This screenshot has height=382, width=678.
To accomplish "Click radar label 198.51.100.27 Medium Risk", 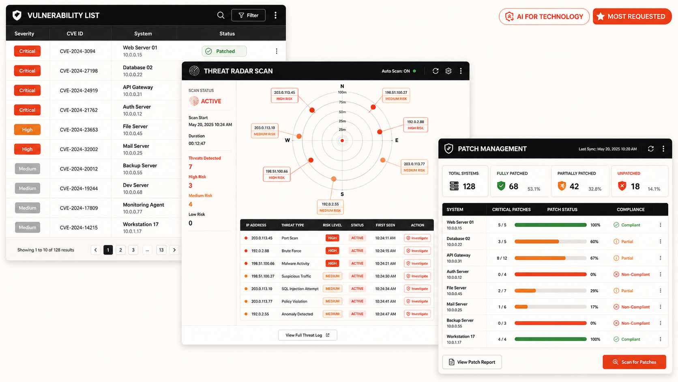I will coord(396,95).
